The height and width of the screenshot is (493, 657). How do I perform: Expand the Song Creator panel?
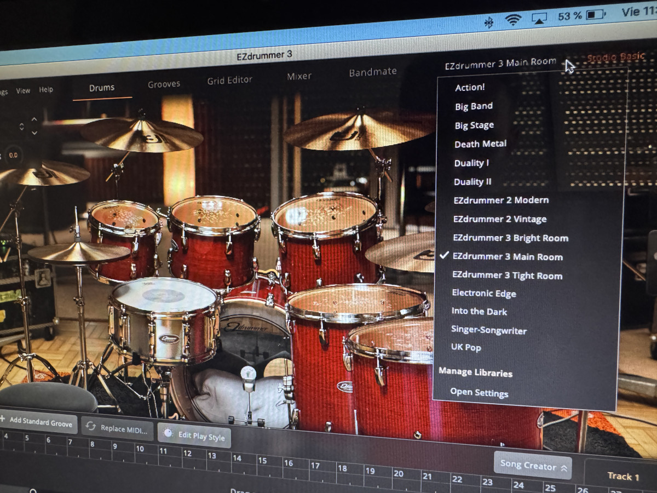pyautogui.click(x=533, y=466)
